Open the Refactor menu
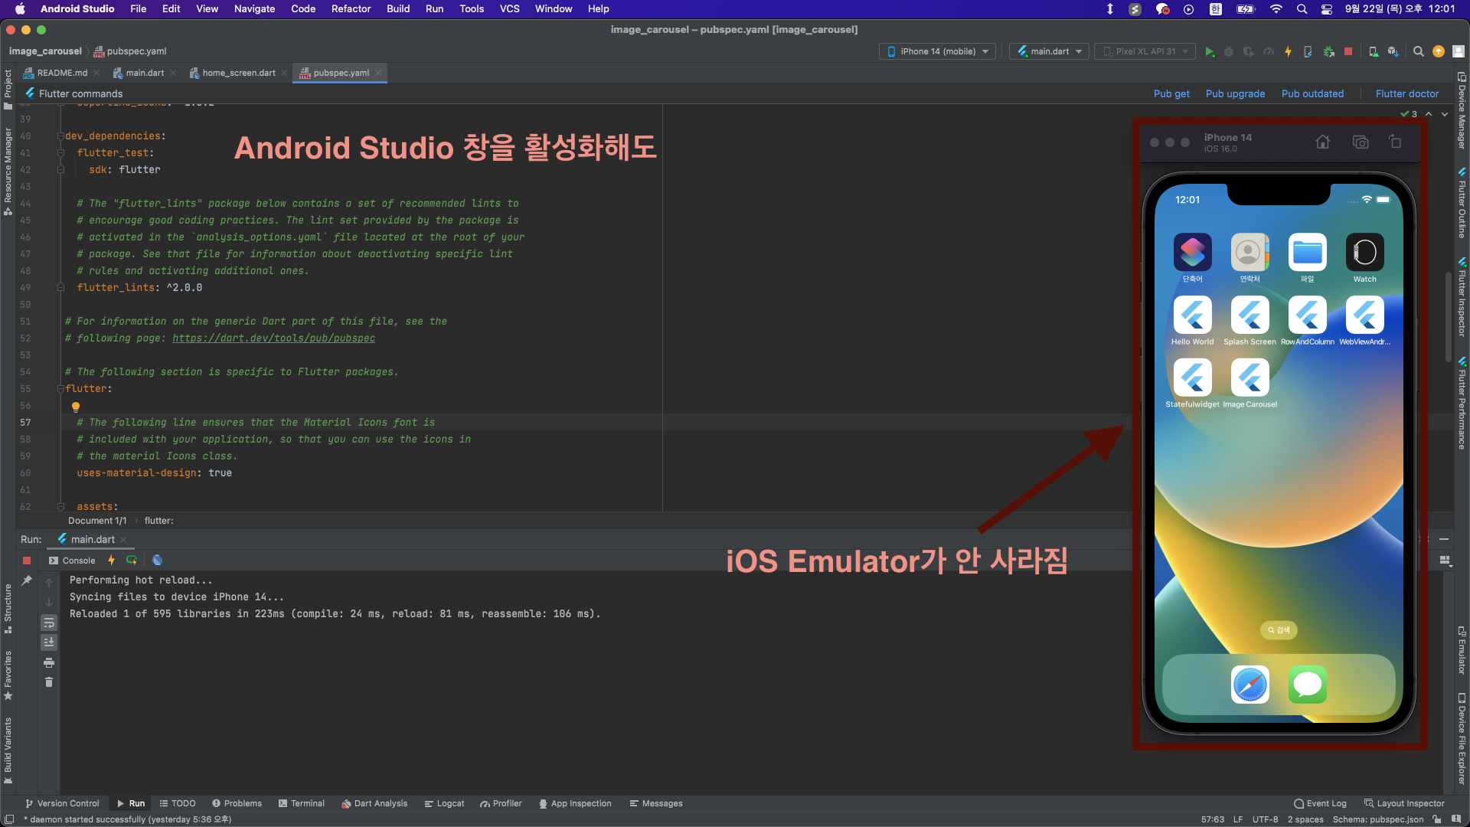 click(x=351, y=8)
